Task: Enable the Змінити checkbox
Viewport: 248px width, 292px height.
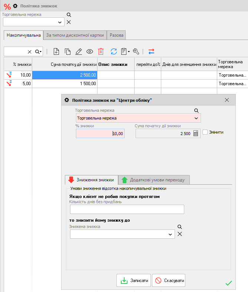Action: coord(205,132)
